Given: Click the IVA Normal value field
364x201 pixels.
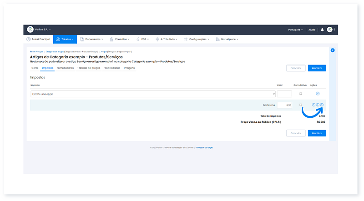Looking at the screenshot, I should [284, 105].
